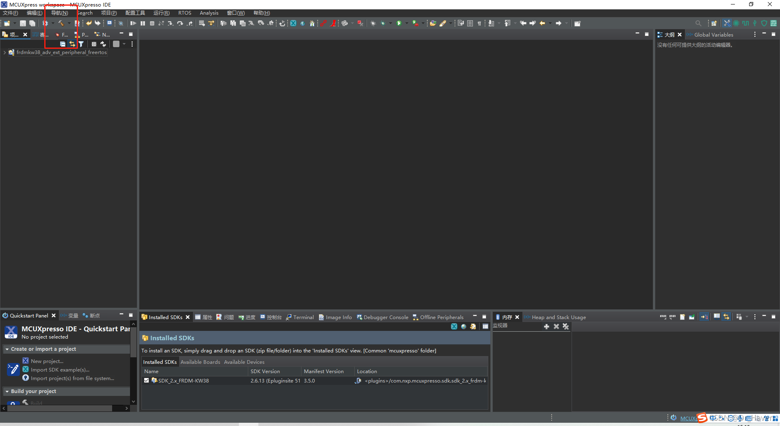Click the Suspend (pause) debug icon
780x426 pixels.
pyautogui.click(x=143, y=23)
